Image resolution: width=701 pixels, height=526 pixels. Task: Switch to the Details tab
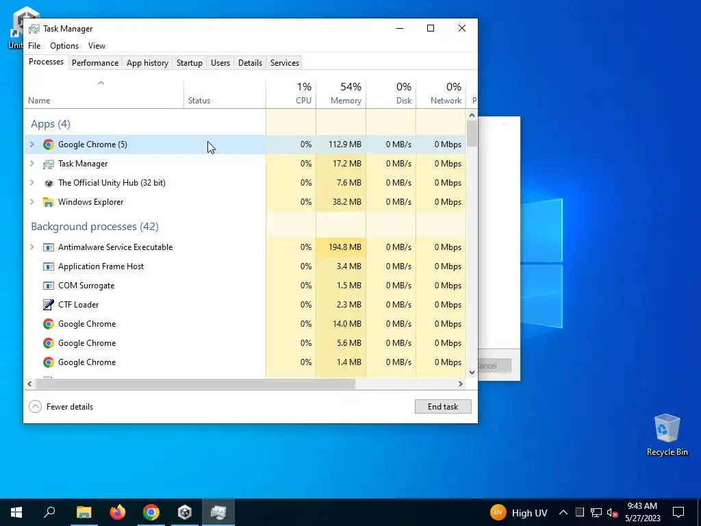click(x=250, y=63)
